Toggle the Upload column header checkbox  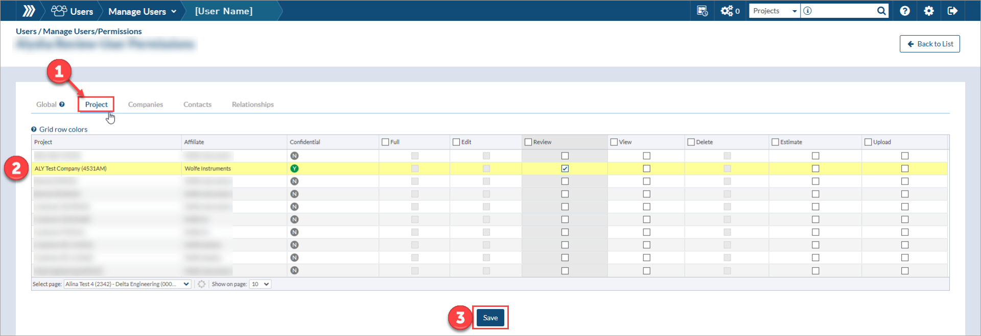tap(868, 142)
